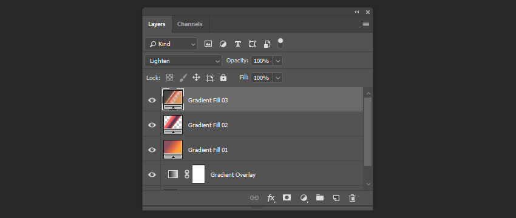Open the Kind filter dropdown

pyautogui.click(x=171, y=44)
